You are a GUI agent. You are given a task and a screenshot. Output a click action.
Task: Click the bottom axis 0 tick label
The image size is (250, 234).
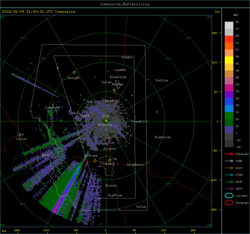coord(106,230)
